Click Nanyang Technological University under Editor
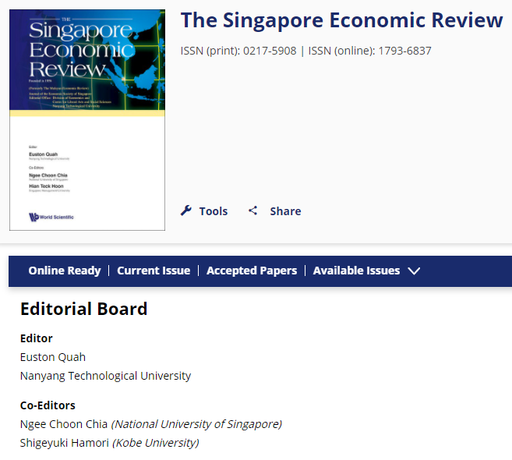 point(105,376)
